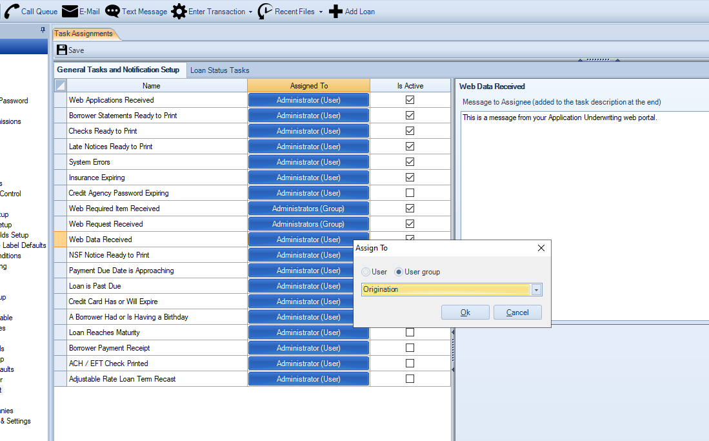Enable Is Active for Borrower Payment Receipt

(x=410, y=348)
